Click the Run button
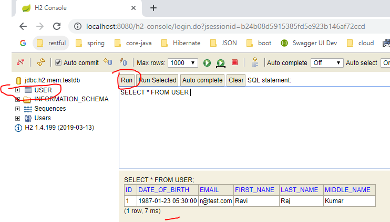The width and height of the screenshot is (390, 222). pos(127,80)
